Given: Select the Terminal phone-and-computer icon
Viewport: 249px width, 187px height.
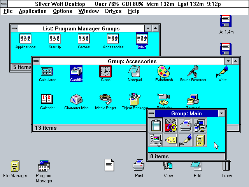Looking at the screenshot, I should click(193, 99).
